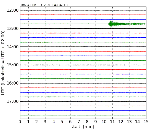Click x-axis tick label 13
The width and height of the screenshot is (166, 132).
click(129, 122)
